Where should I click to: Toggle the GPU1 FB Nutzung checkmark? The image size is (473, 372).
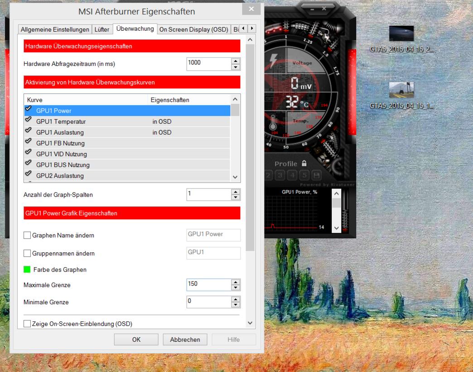click(x=29, y=141)
